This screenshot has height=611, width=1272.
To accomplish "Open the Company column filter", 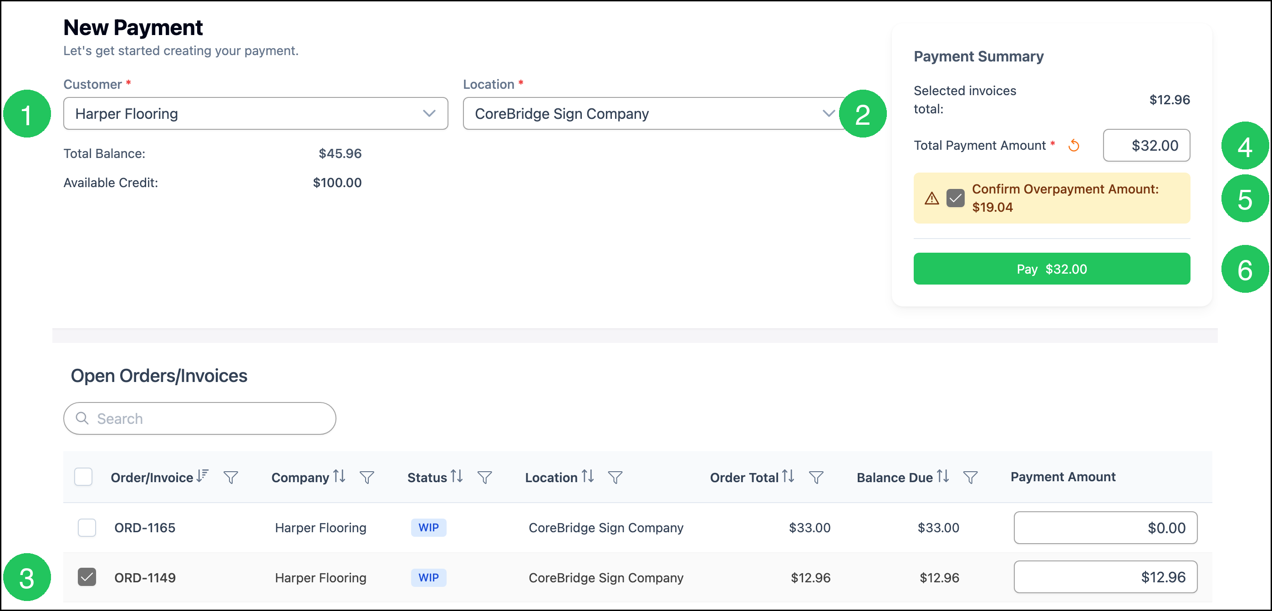I will 366,477.
